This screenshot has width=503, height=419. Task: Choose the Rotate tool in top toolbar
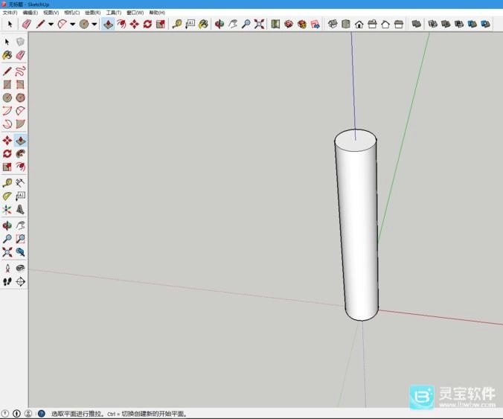(147, 24)
